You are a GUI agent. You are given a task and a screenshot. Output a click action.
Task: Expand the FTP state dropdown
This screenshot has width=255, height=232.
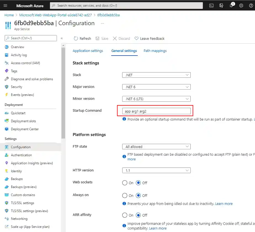click(156, 147)
